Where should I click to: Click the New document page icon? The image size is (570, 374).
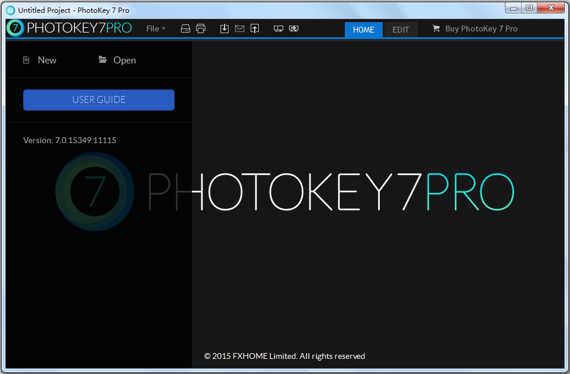pos(26,60)
